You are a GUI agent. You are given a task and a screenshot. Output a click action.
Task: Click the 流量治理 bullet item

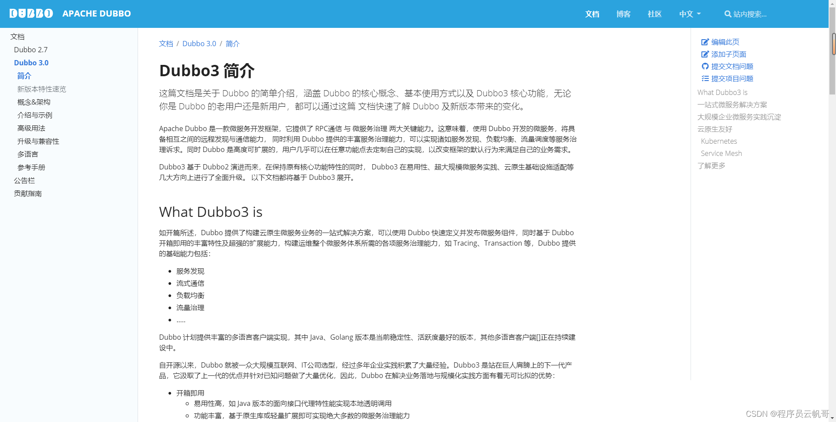[x=190, y=308]
